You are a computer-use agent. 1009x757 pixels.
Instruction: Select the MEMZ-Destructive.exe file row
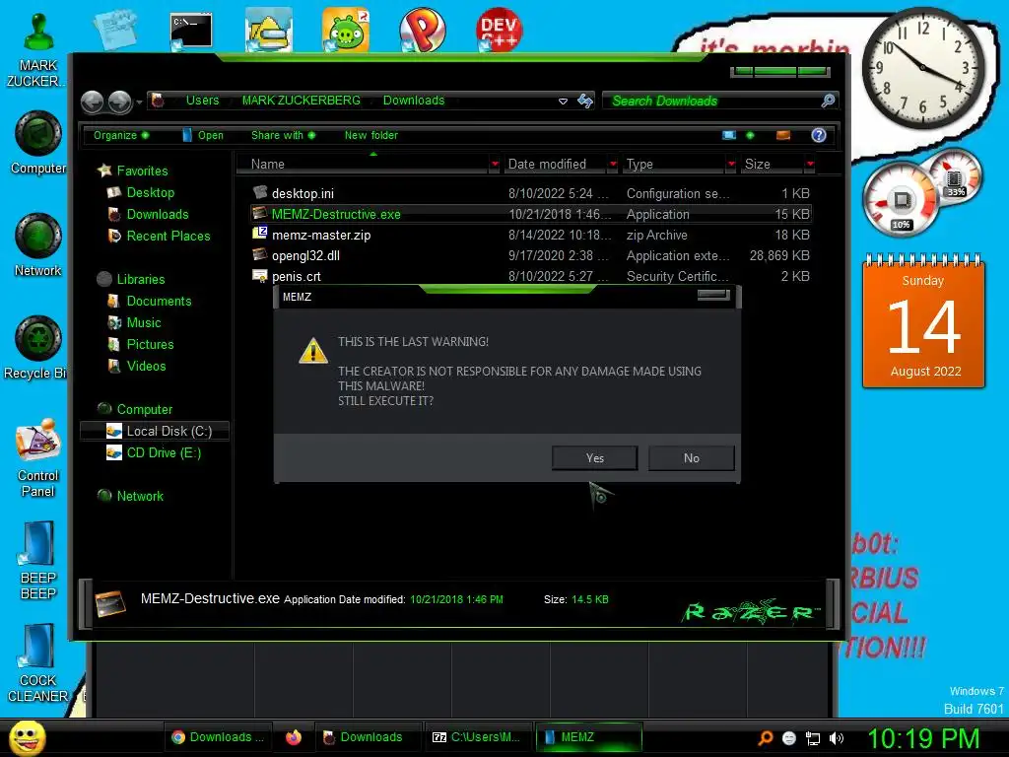point(531,214)
